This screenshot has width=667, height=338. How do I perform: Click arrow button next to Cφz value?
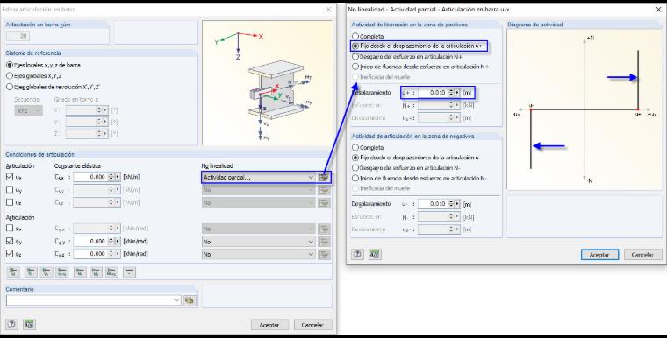118,254
